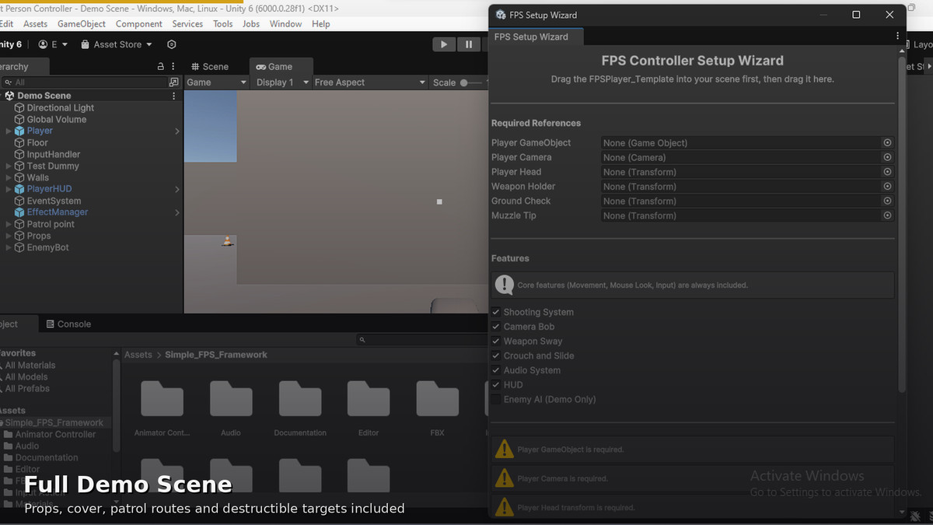Uncheck the Crouch and Slide feature
The width and height of the screenshot is (933, 525).
tap(496, 355)
